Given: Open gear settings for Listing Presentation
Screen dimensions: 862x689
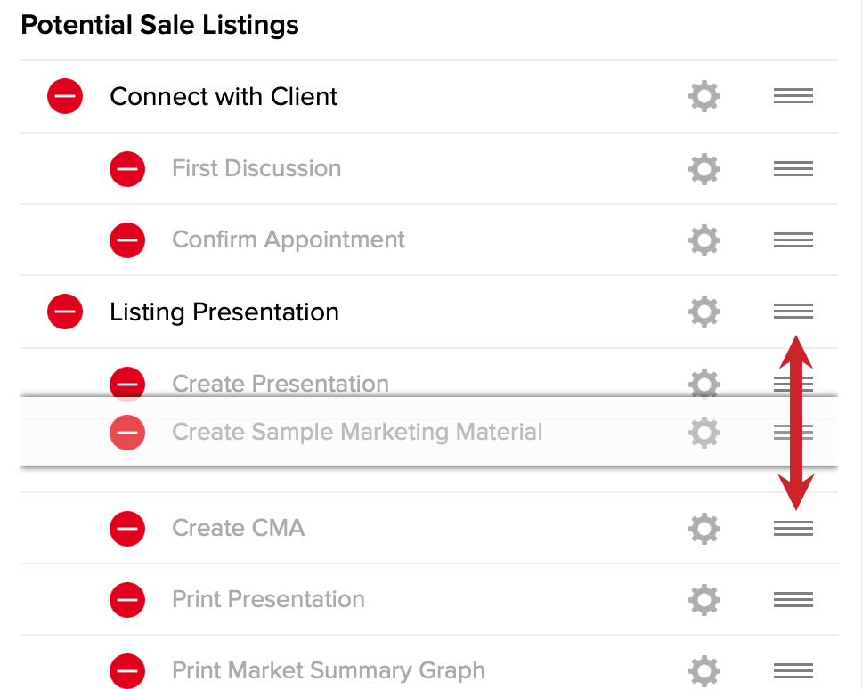Looking at the screenshot, I should point(704,312).
